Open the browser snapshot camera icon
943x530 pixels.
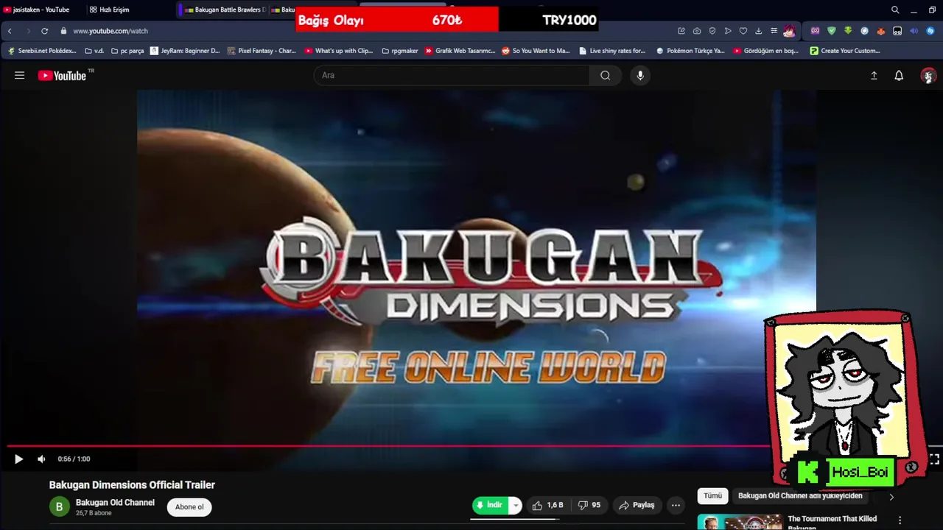[697, 31]
